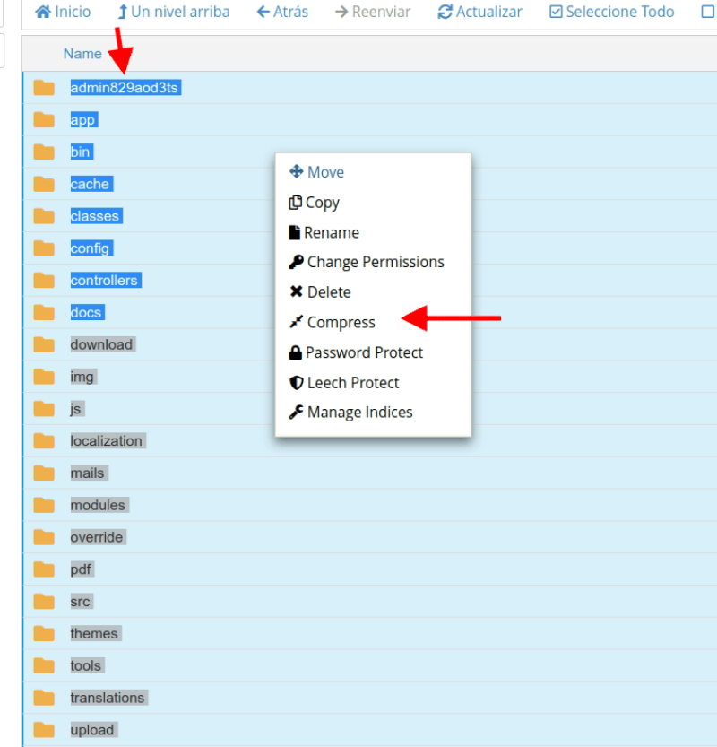The width and height of the screenshot is (717, 747).
Task: Click the folder icon beside app
Action: point(44,119)
